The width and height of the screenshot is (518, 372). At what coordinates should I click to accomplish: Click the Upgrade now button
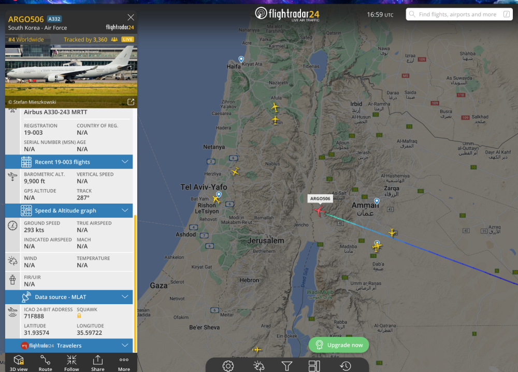tap(339, 345)
